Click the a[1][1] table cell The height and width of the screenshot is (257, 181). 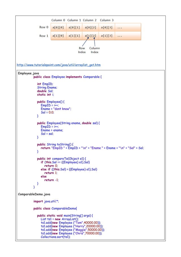tap(74, 36)
